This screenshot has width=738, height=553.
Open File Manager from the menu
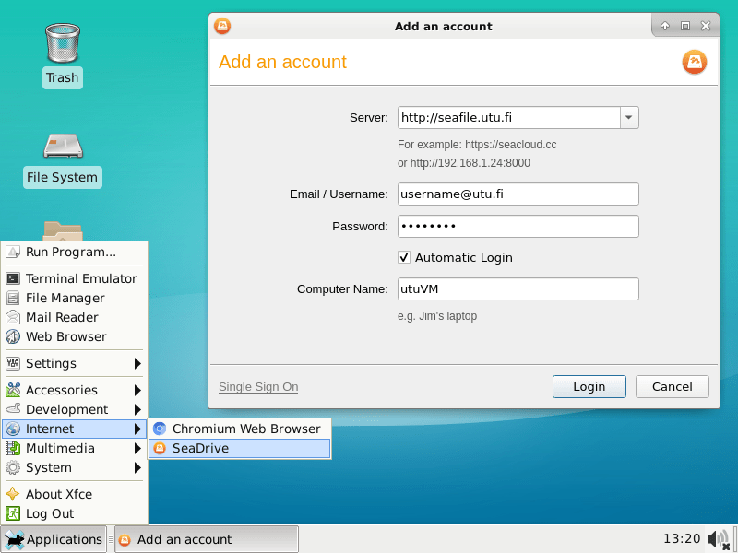[x=75, y=298]
